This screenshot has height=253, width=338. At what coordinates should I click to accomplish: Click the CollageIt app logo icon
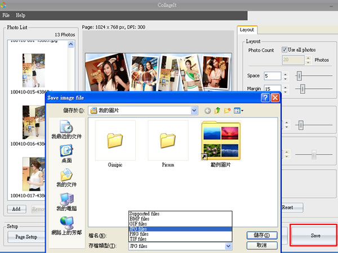[x=3, y=4]
